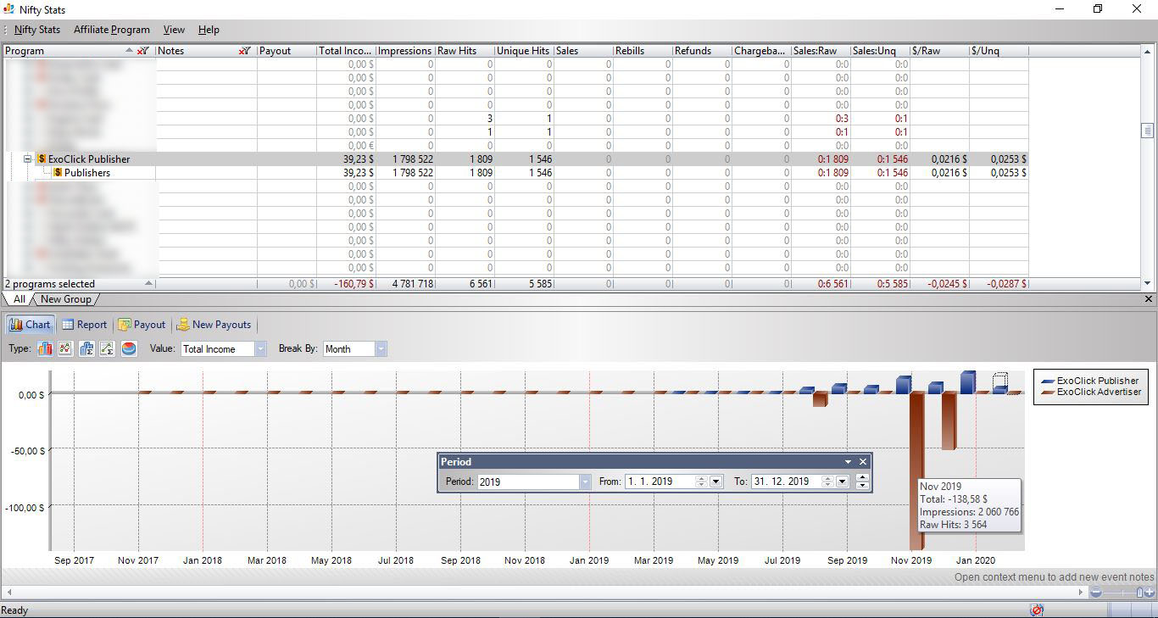Open the New Payouts tool
This screenshot has height=618, width=1158.
[214, 325]
